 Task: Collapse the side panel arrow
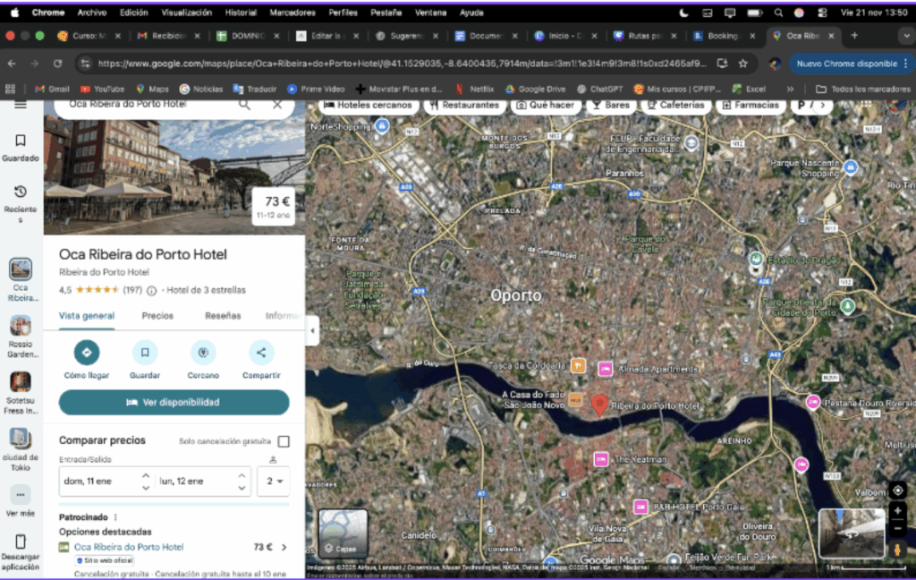[x=312, y=329]
